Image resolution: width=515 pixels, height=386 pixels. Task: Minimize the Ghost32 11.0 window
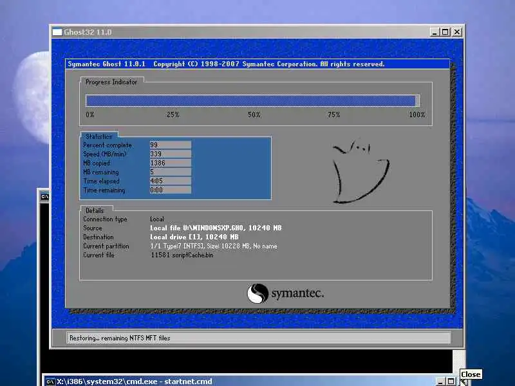[x=435, y=32]
